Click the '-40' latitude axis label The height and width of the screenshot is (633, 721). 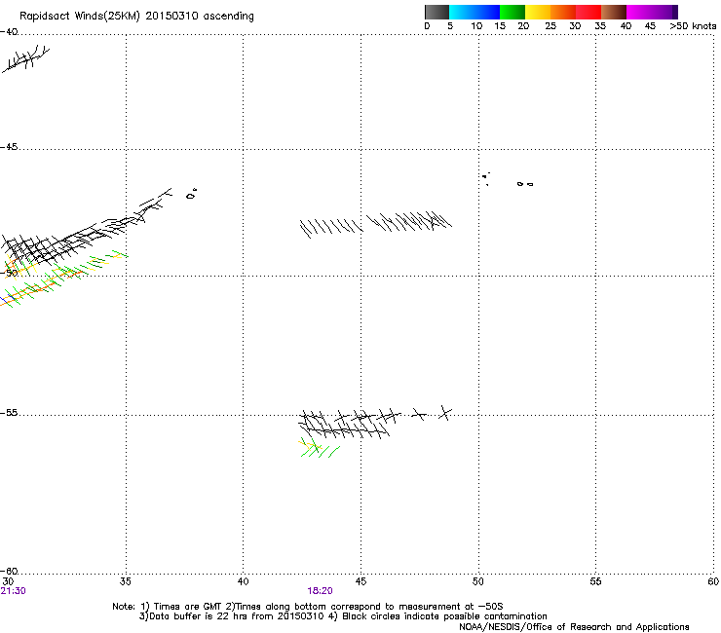pyautogui.click(x=9, y=32)
